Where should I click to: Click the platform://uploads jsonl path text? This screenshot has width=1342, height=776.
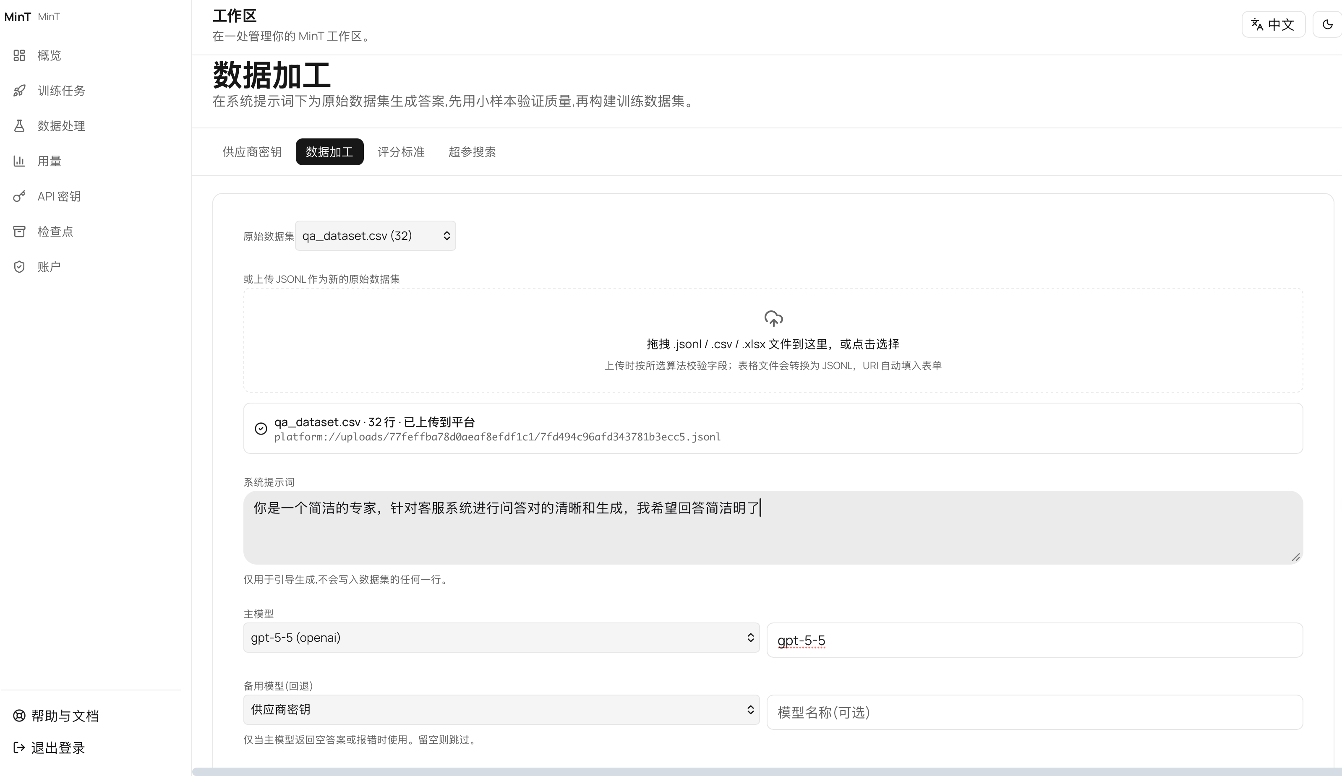497,437
